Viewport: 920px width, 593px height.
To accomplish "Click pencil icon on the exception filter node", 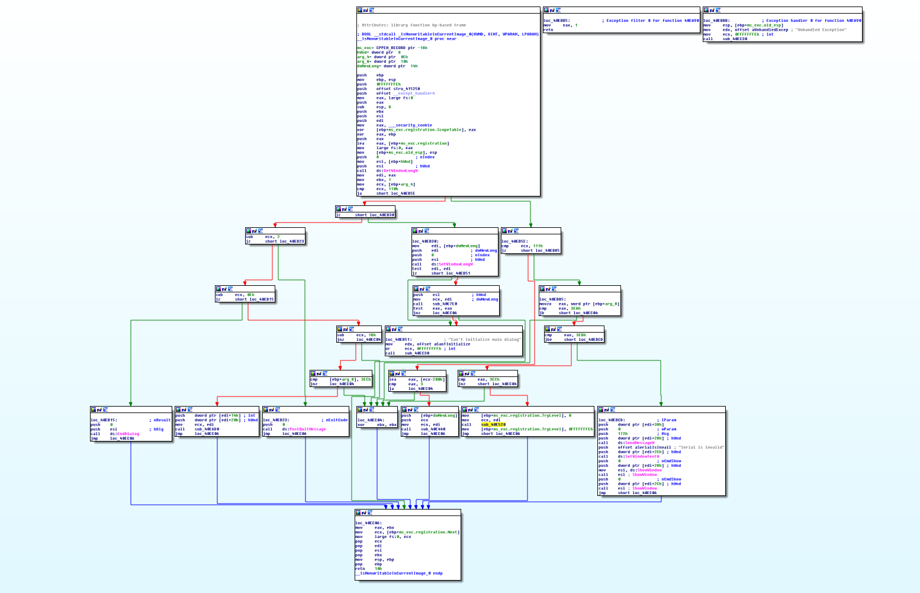I will coord(552,10).
